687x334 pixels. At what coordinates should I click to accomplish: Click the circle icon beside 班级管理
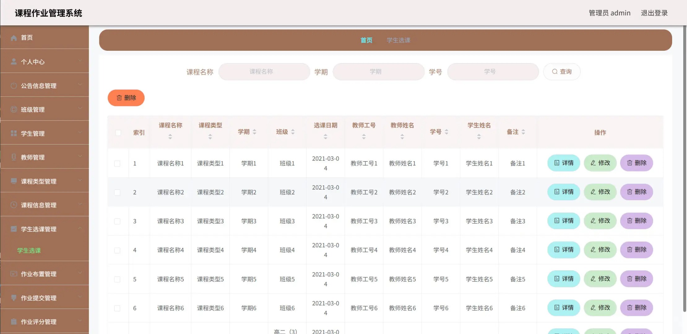pyautogui.click(x=14, y=109)
